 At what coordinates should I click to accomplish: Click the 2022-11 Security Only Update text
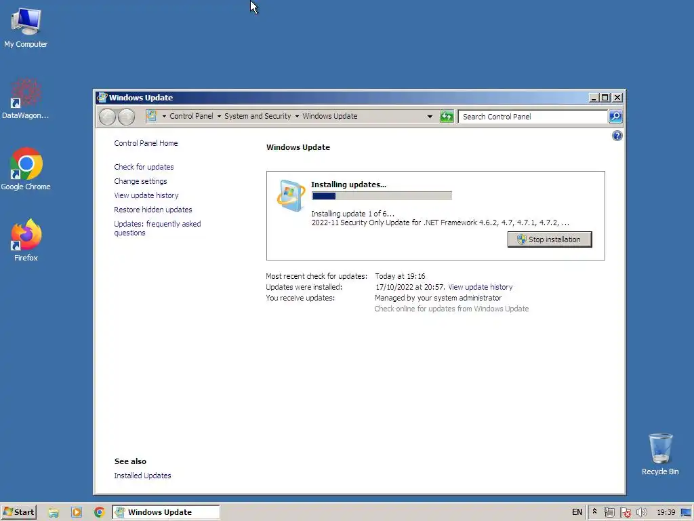[440, 223]
